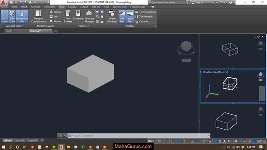Screen dimensions: 267x150
Task: Click middle viewport label Custom View Sketchy
Action: click(214, 72)
